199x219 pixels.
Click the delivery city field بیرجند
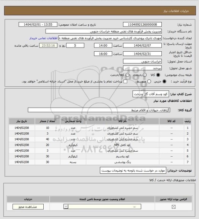click(x=142, y=68)
